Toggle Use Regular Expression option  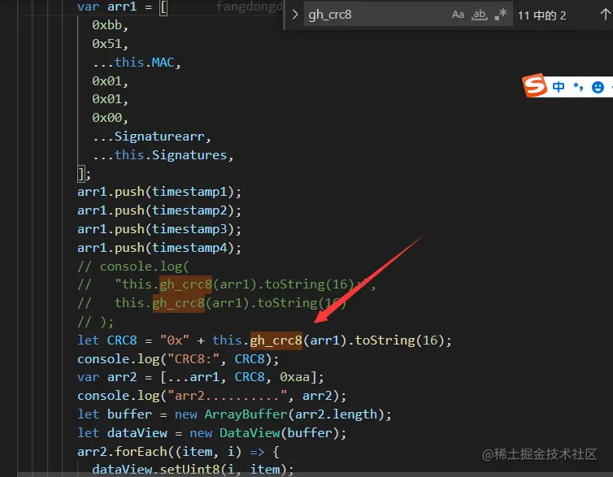[x=501, y=15]
